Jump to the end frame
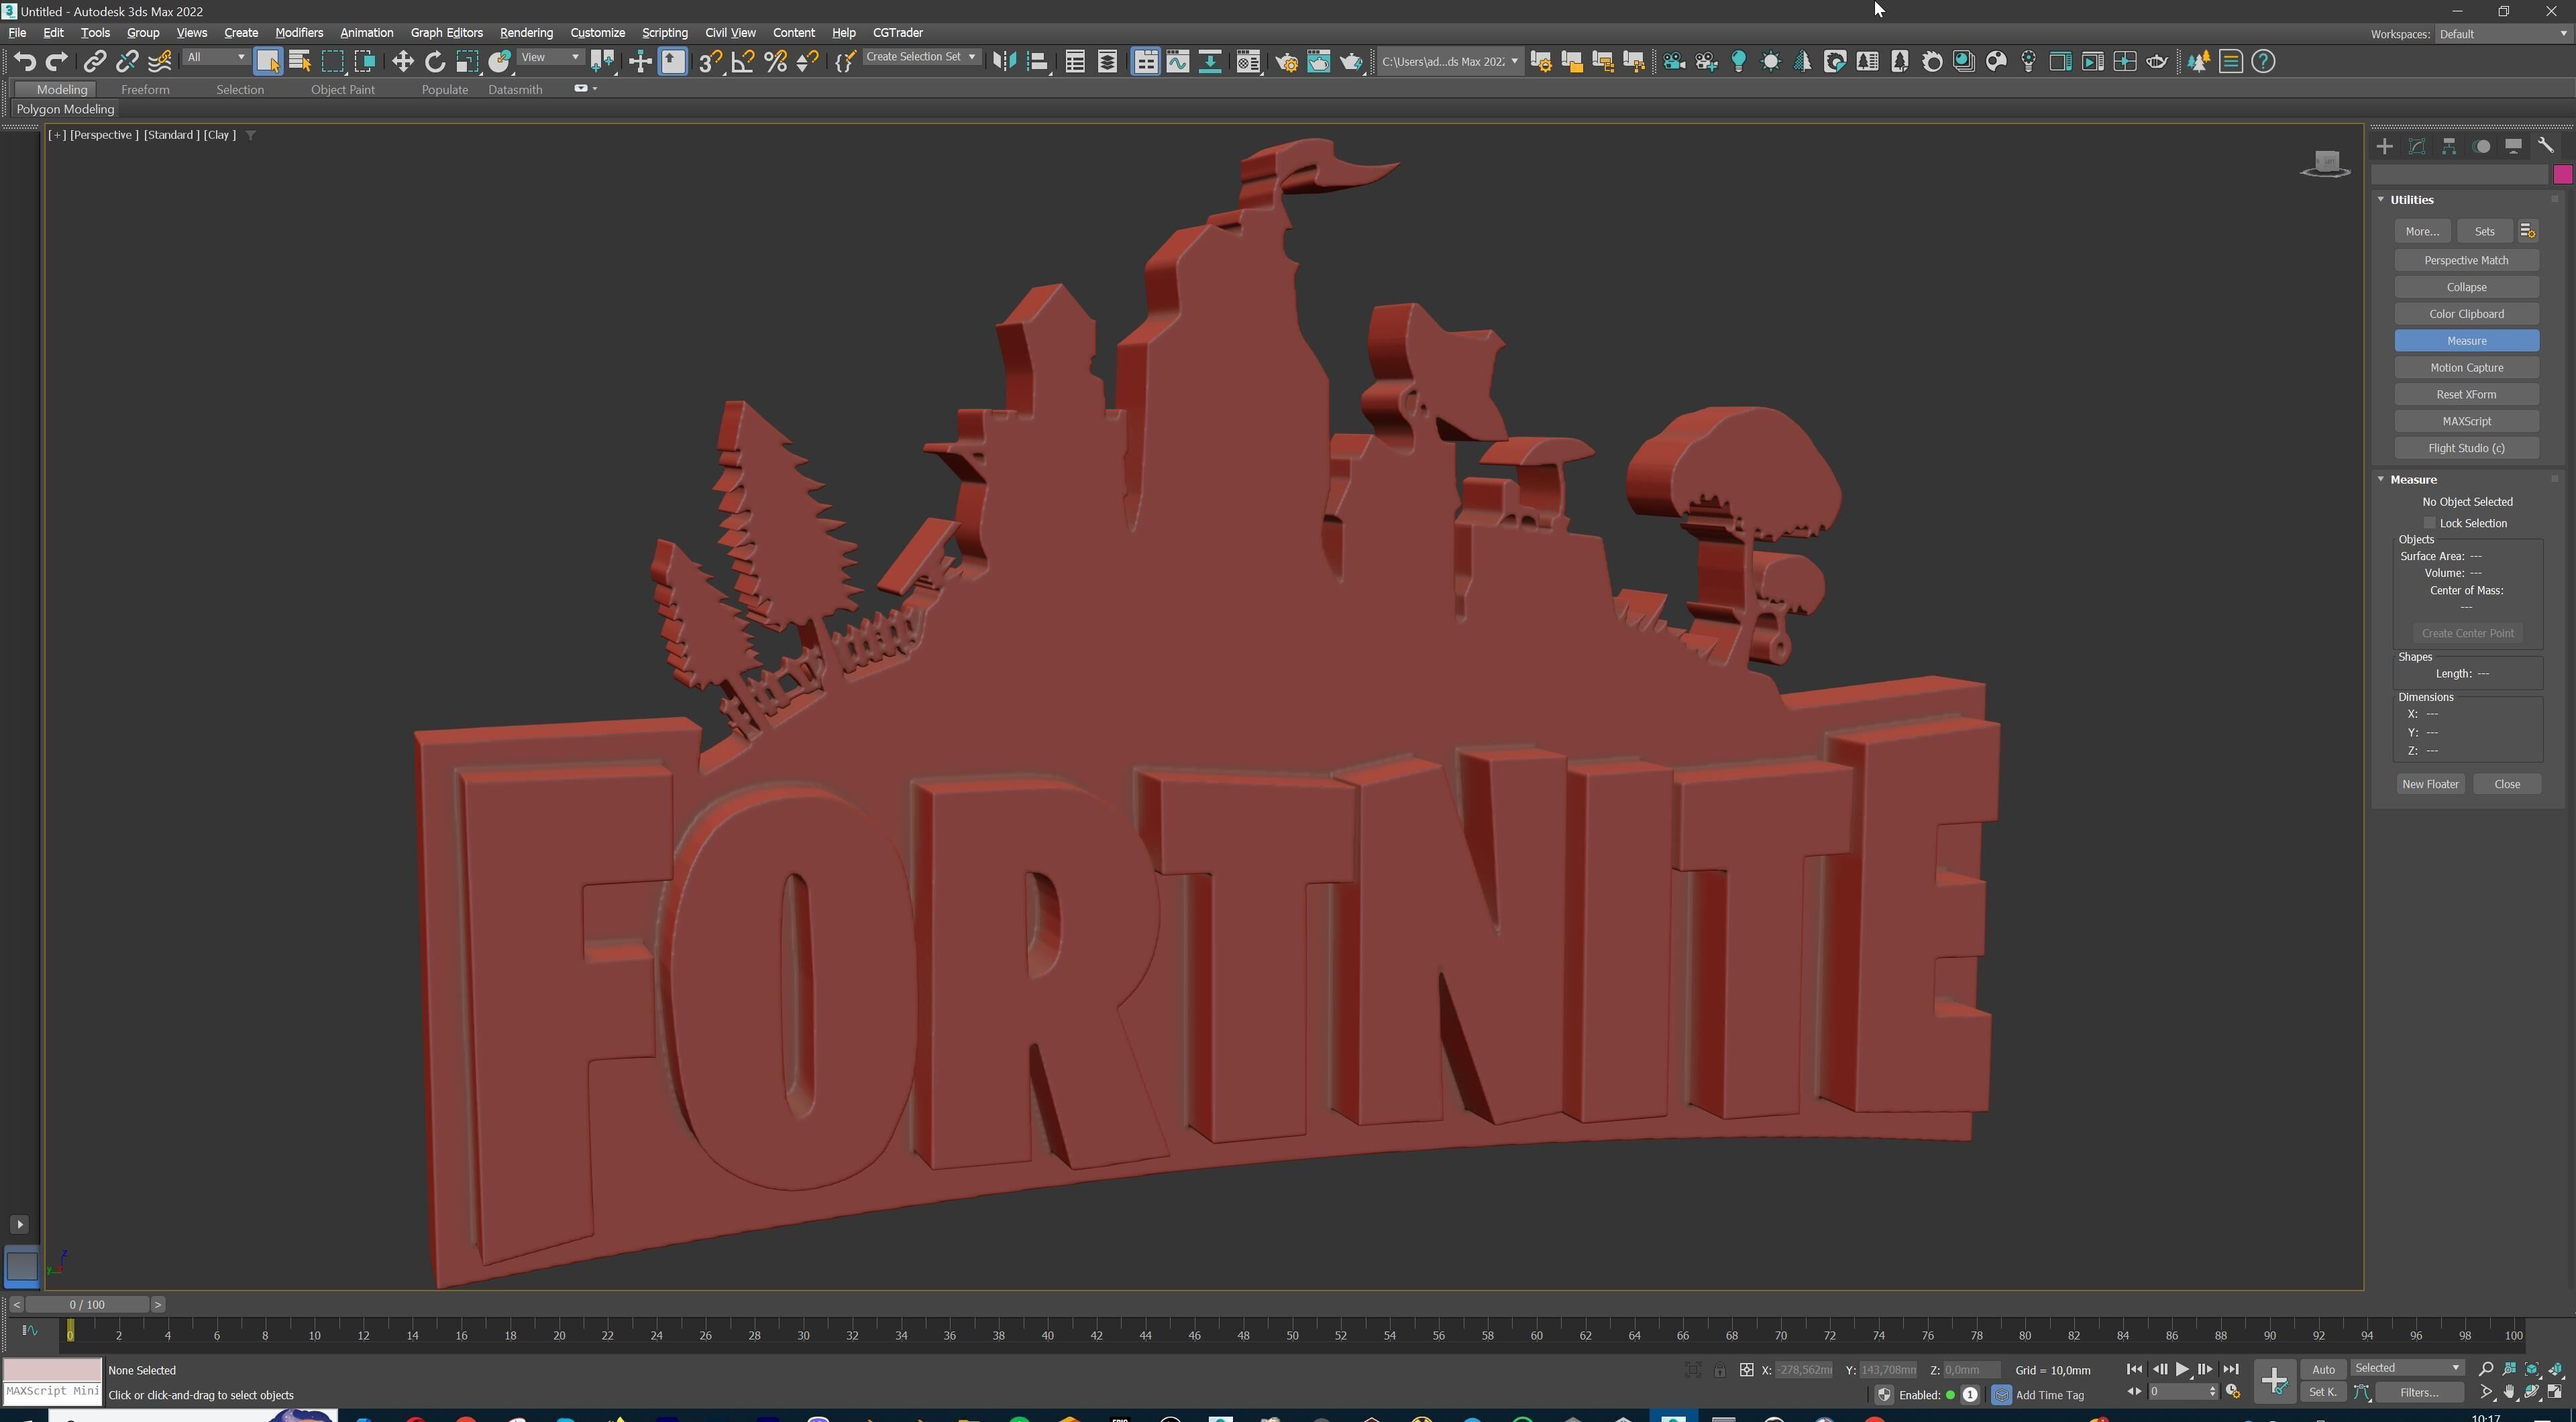2576x1422 pixels. click(2230, 1369)
